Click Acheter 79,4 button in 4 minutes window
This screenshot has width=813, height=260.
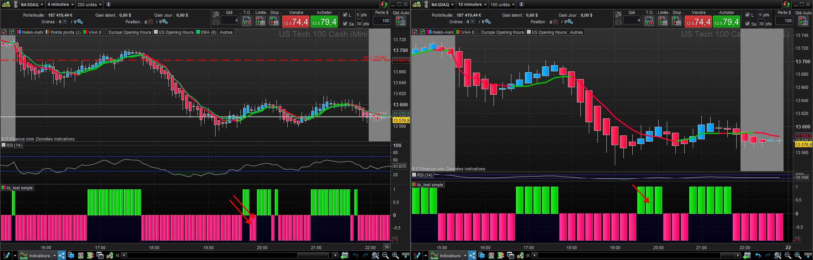coord(324,22)
